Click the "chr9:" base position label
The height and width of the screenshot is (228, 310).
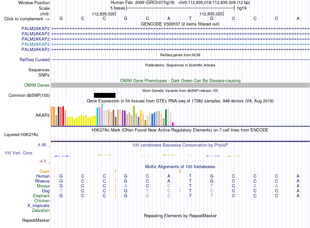(x=45, y=14)
